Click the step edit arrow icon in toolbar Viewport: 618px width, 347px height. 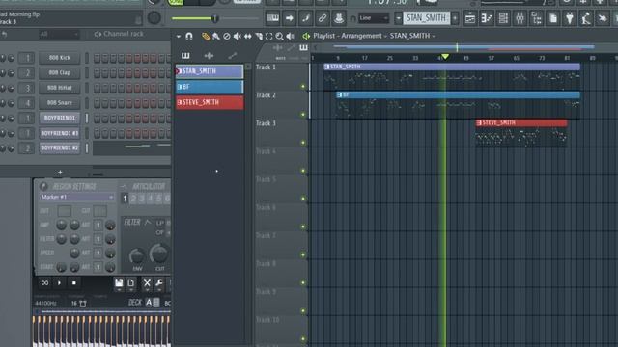pyautogui.click(x=290, y=18)
